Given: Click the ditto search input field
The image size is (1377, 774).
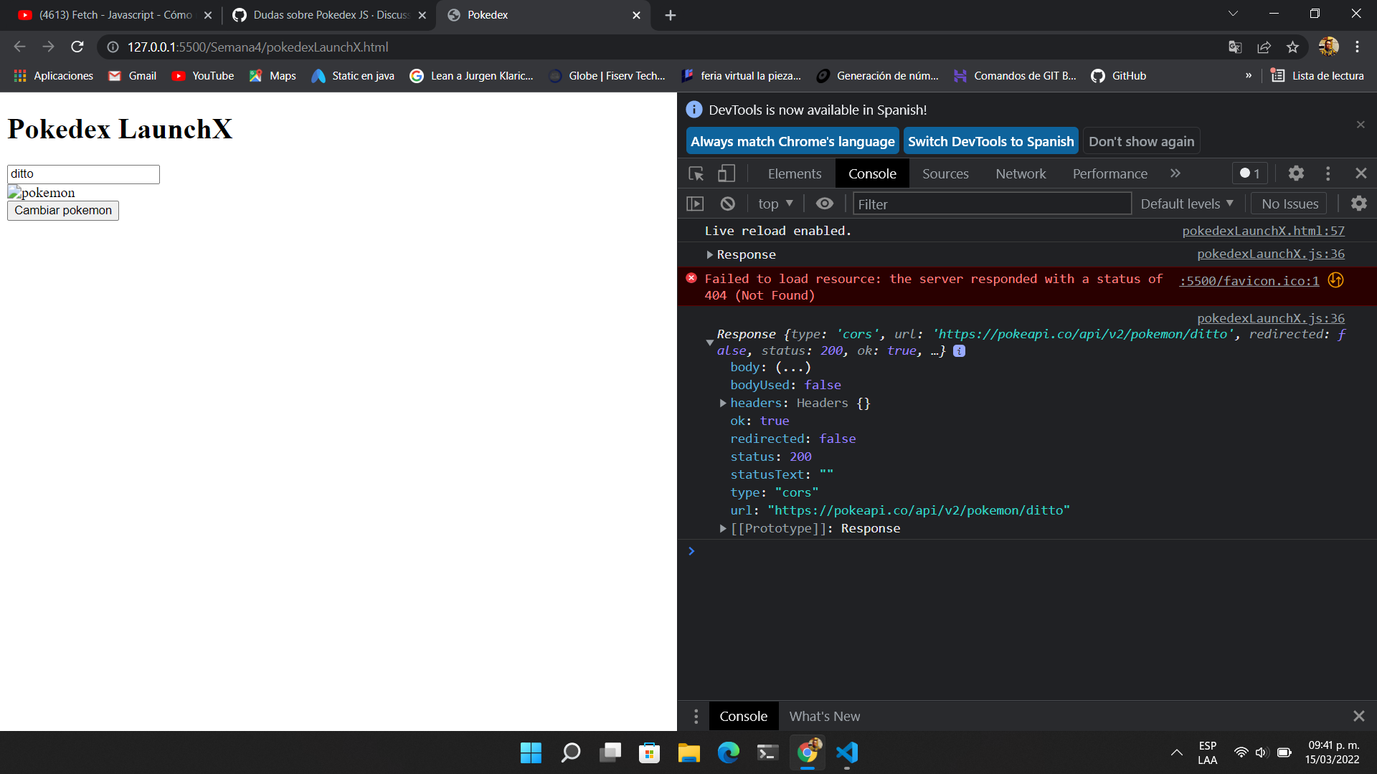Looking at the screenshot, I should pos(82,174).
